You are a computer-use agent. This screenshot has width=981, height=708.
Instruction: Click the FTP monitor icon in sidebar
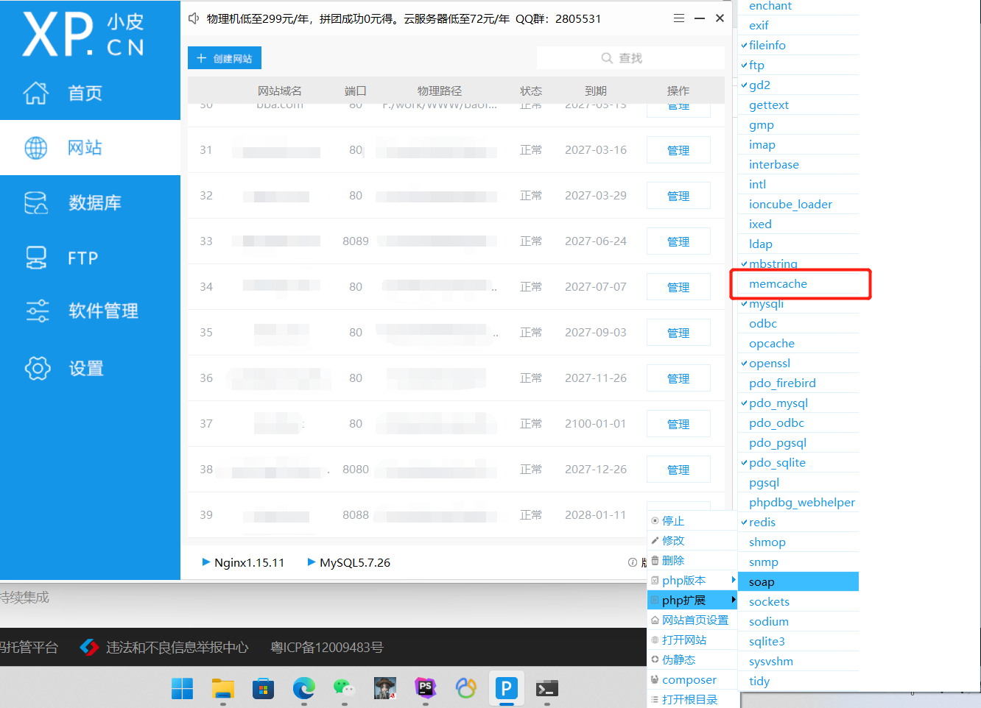(x=35, y=258)
